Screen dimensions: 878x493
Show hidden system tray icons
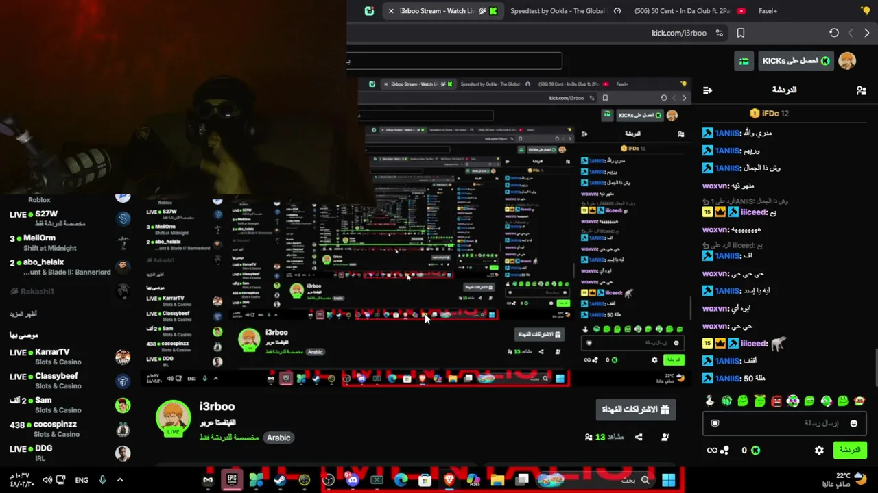119,480
